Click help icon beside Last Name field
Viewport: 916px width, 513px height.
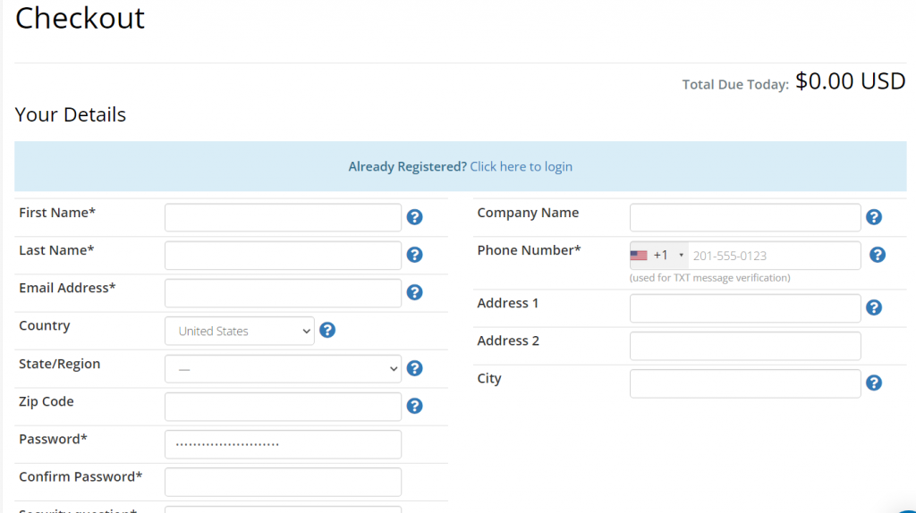(x=414, y=255)
